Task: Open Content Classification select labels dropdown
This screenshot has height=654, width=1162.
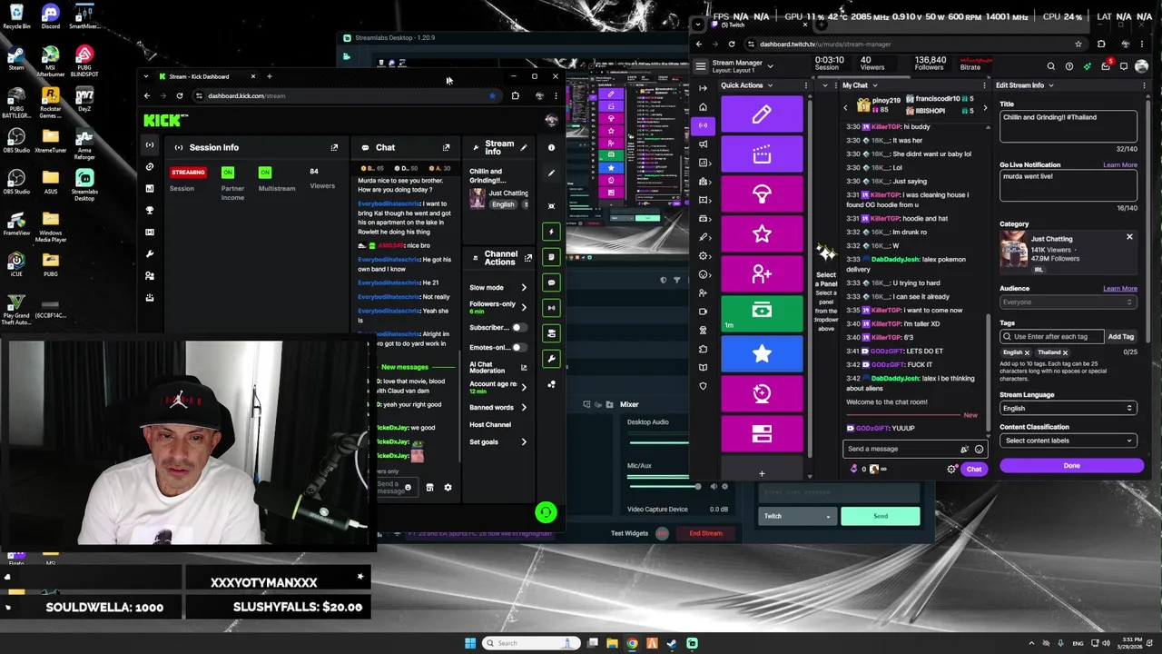Action: (x=1068, y=441)
